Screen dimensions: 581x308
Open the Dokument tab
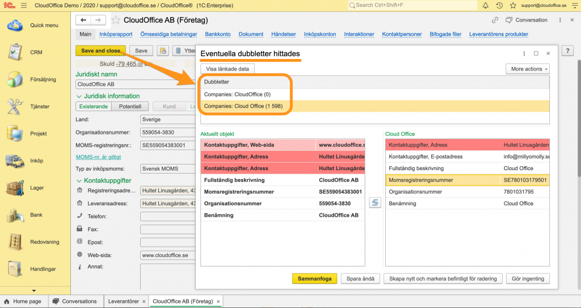(251, 34)
